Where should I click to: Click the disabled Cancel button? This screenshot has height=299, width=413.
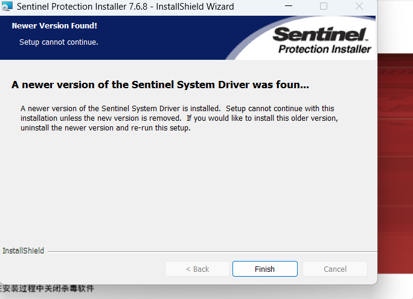pyautogui.click(x=335, y=269)
